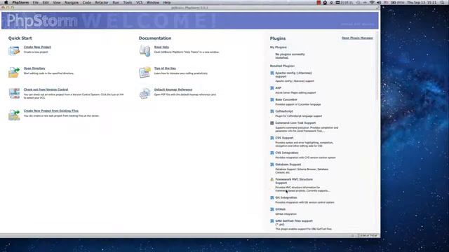This screenshot has width=449, height=252.
Task: Click the GNU GetText files support plugin icon
Action: pyautogui.click(x=272, y=221)
